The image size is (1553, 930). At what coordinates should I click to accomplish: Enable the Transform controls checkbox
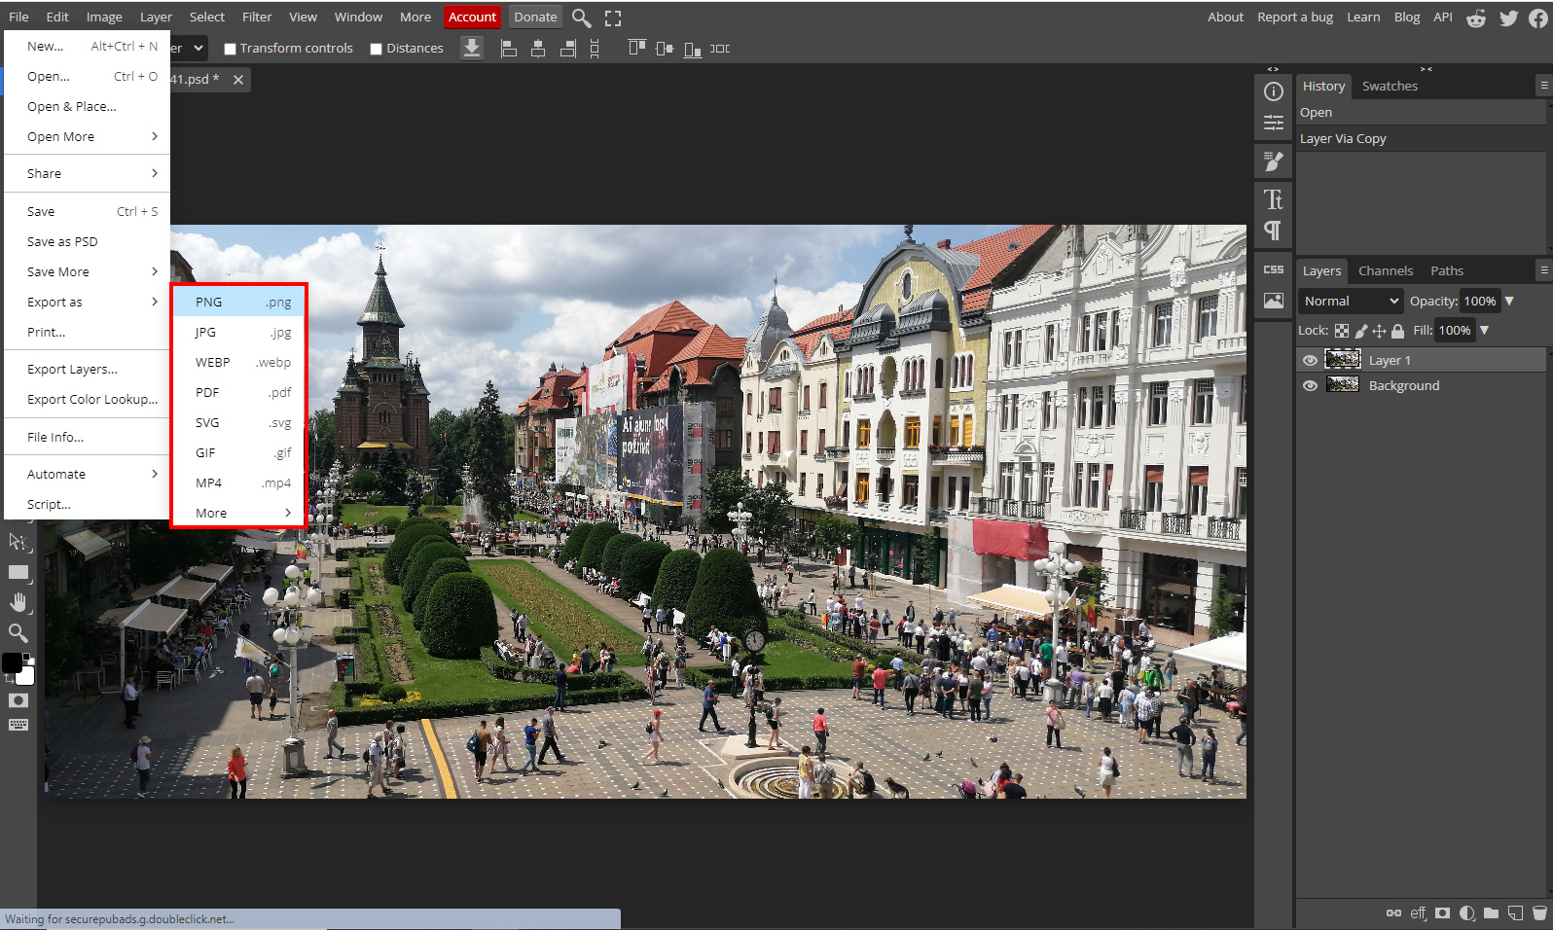(231, 49)
